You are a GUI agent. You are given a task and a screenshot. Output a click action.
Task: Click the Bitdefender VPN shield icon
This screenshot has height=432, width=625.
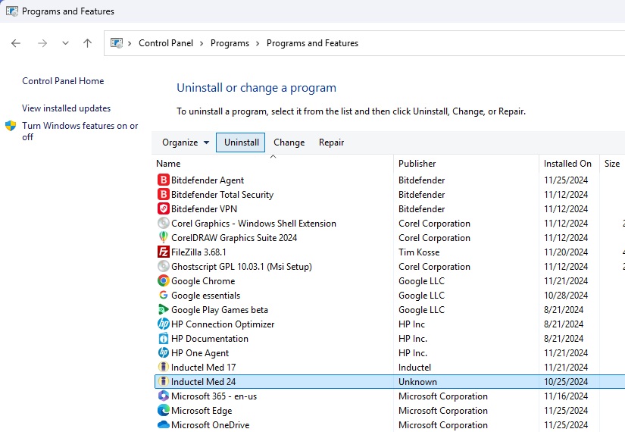163,209
